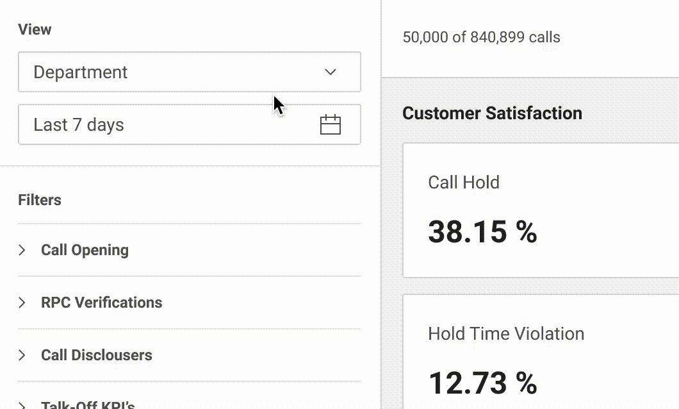Screen dimensions: 679x409
Task: Expand the RPC Verifications chevron arrow
Action: click(x=22, y=303)
